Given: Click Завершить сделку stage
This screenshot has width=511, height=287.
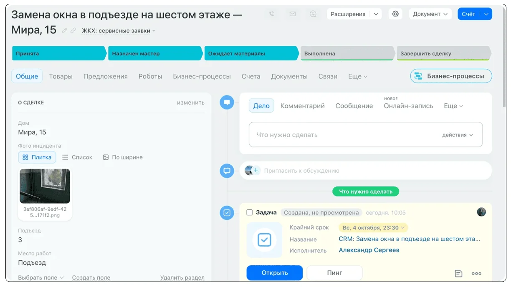Looking at the screenshot, I should click(444, 53).
